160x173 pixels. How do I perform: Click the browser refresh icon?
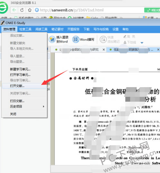[x=22, y=10]
